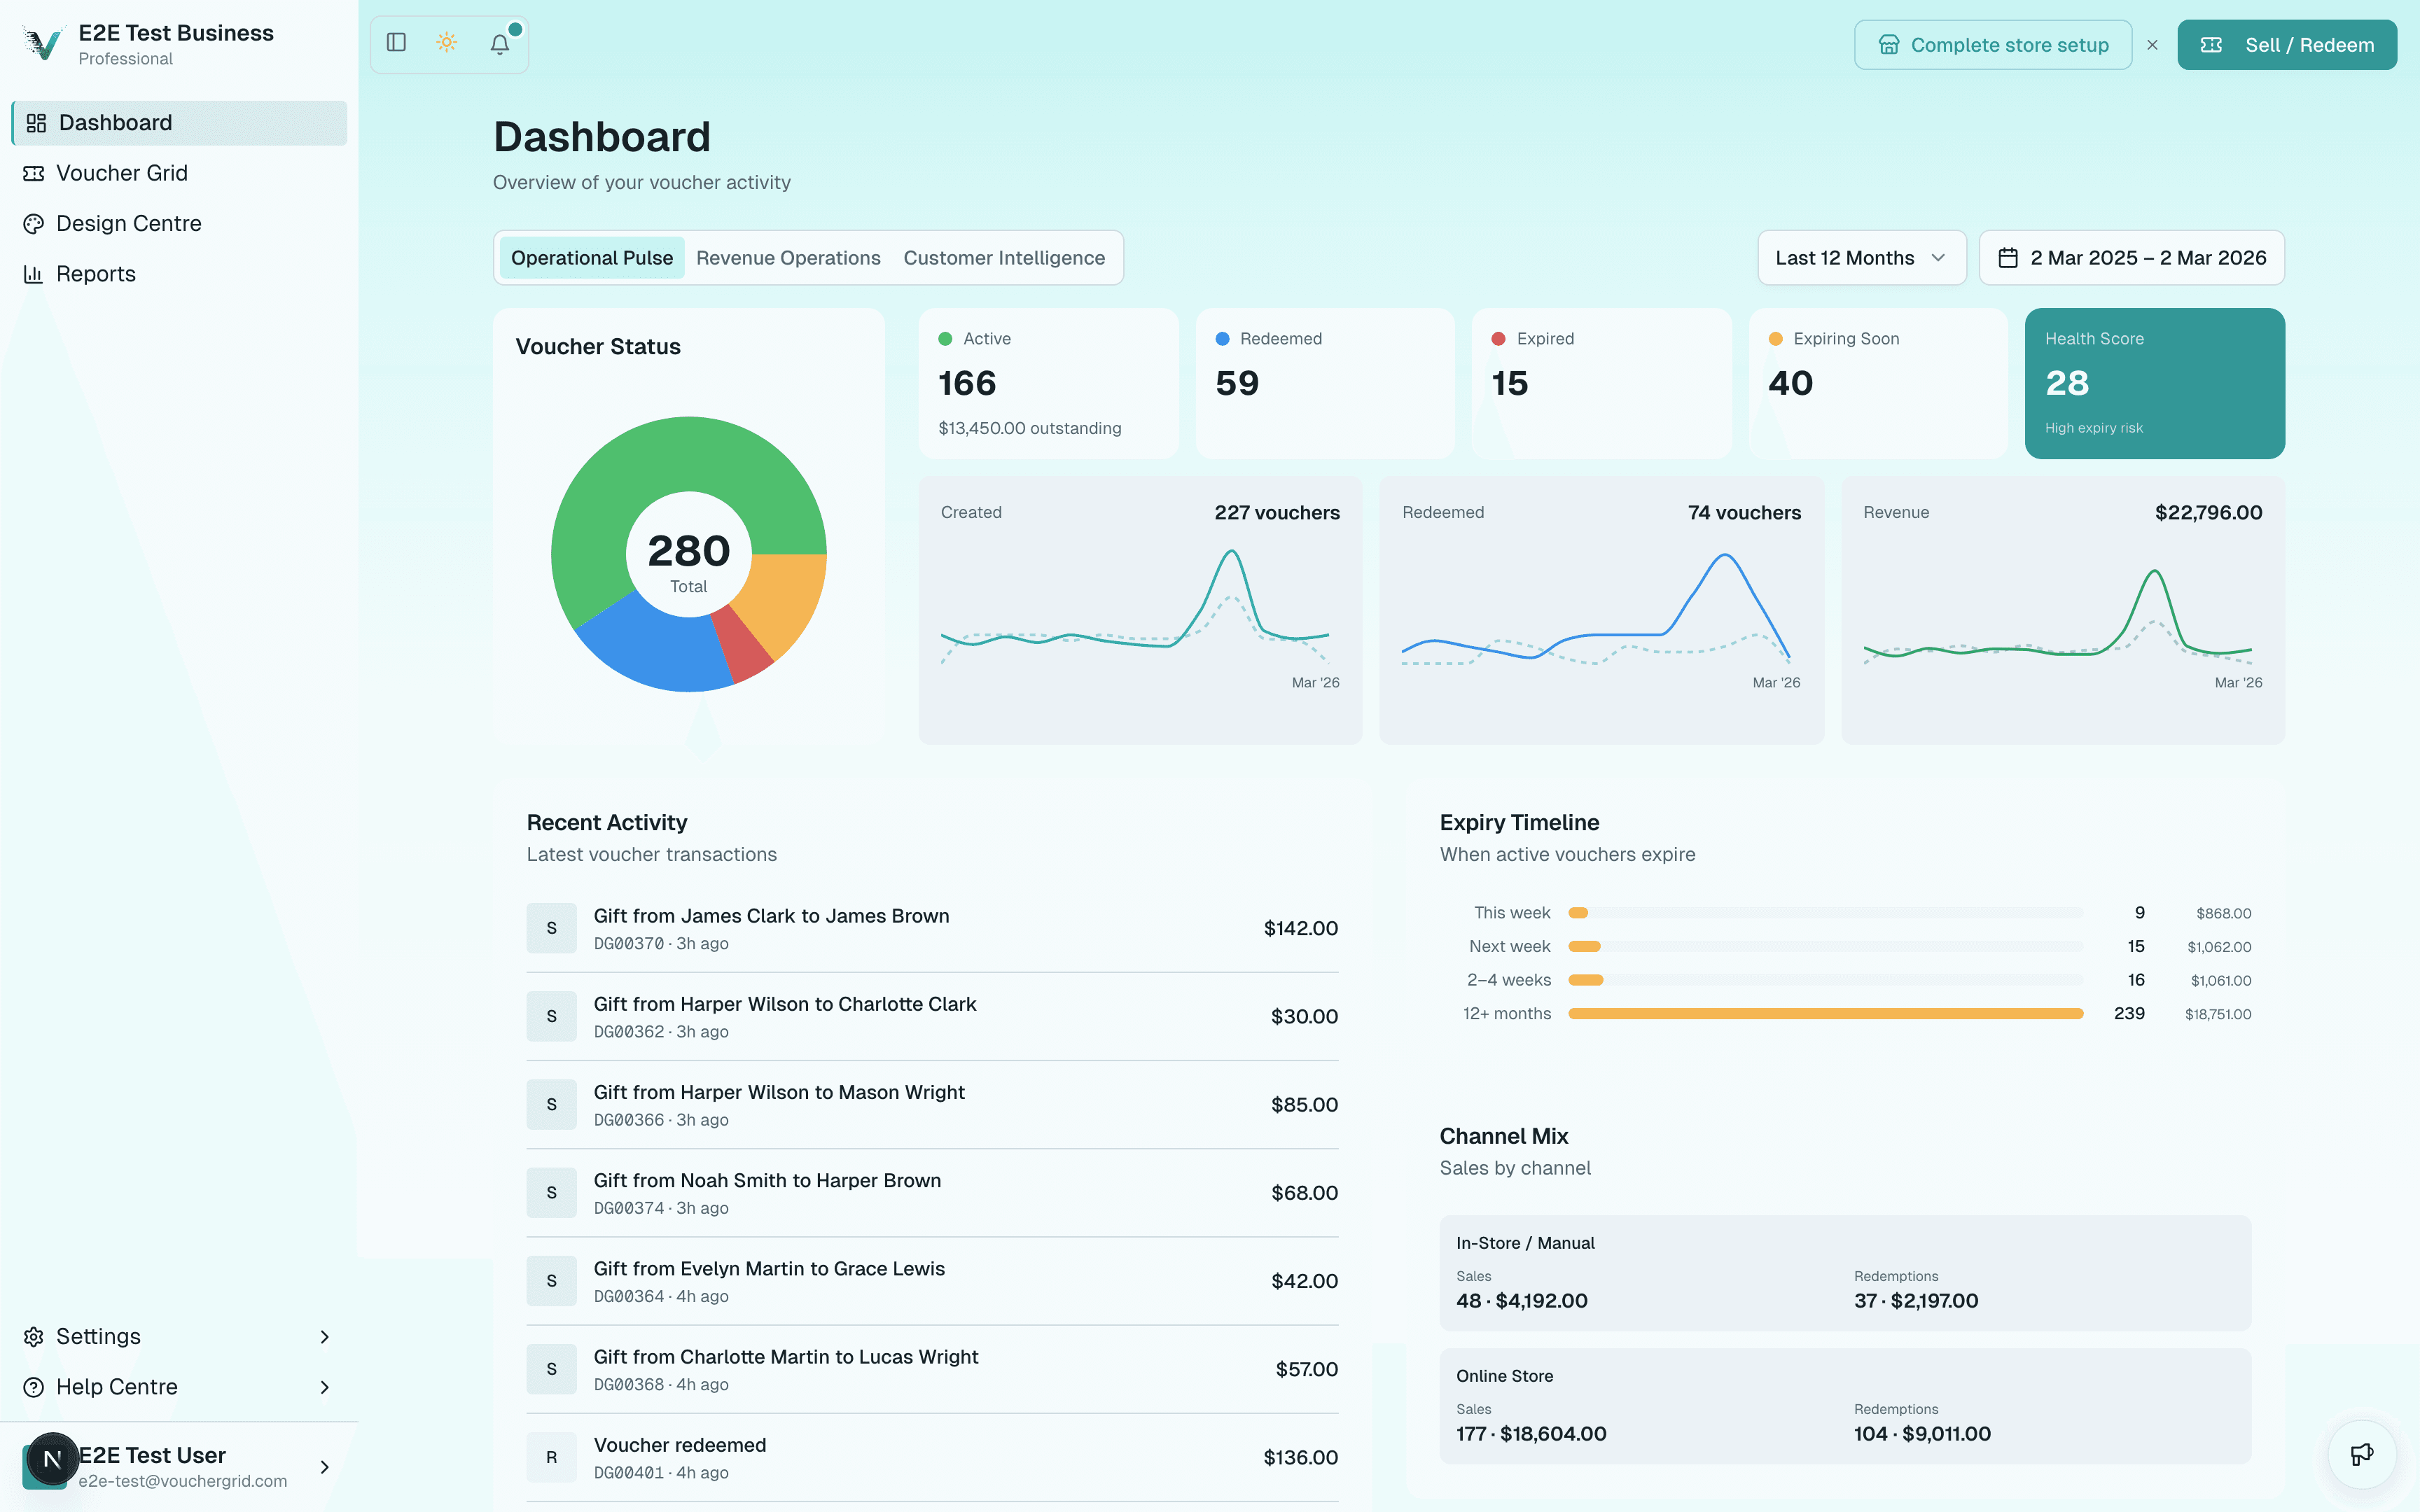This screenshot has height=1512, width=2420.
Task: Open Settings via the gear icon
Action: [x=34, y=1336]
